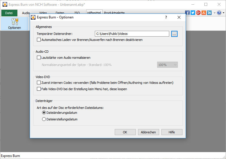Maximize the Express Burn main window
Viewport: 226px width, 159px height.
coord(206,5)
